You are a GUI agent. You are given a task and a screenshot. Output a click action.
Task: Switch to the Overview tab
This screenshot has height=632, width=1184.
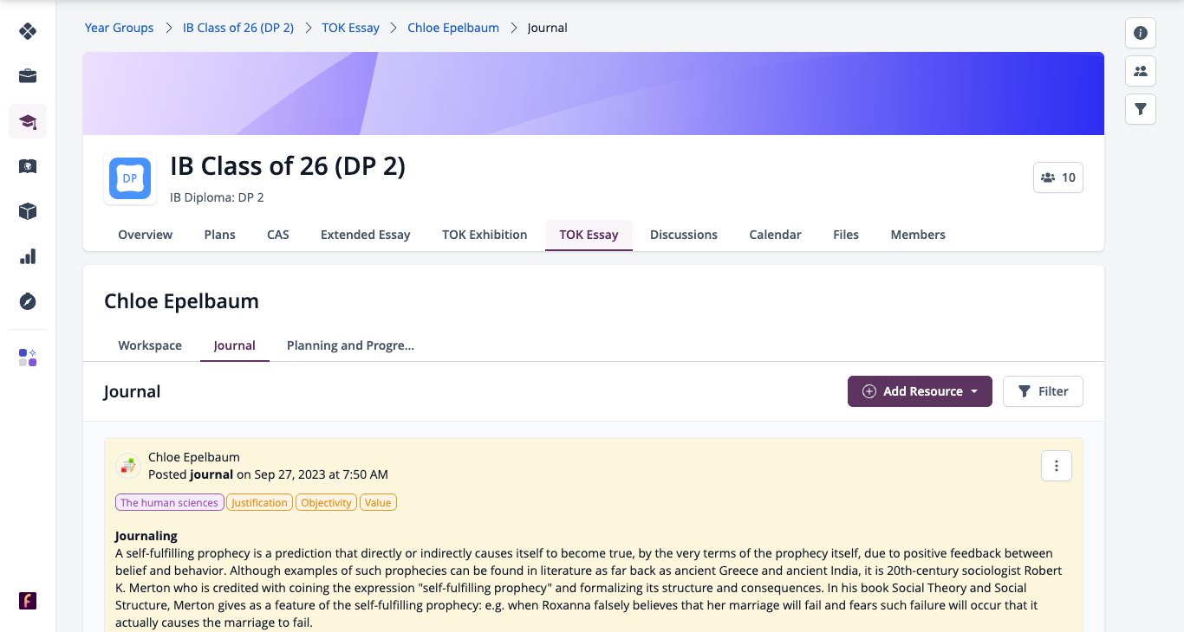point(146,235)
